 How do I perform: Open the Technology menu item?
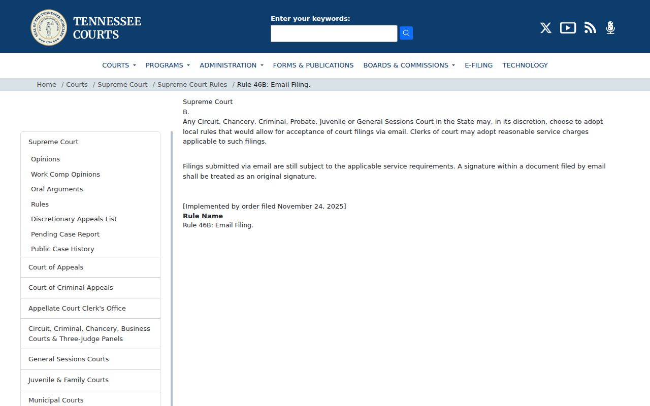click(525, 65)
